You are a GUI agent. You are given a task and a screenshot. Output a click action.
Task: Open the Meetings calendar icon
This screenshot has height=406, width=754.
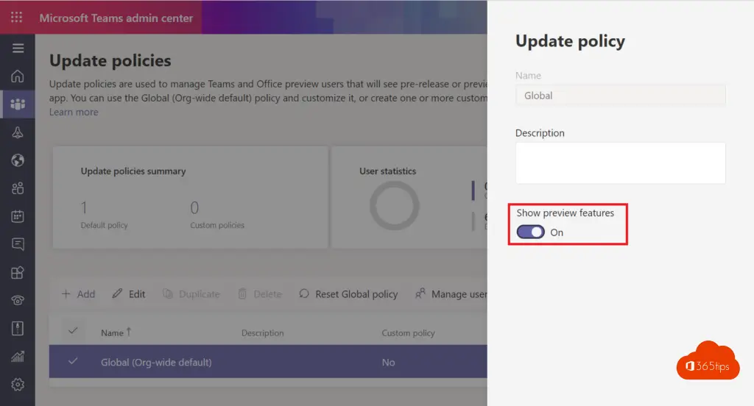coord(18,216)
